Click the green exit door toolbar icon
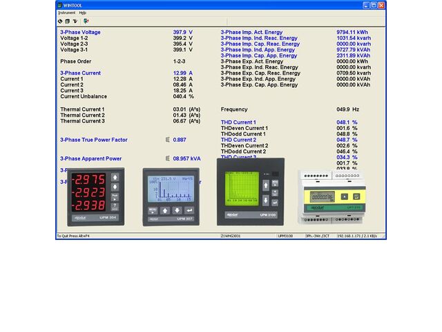Screen dimensions: 442x332 [86, 21]
